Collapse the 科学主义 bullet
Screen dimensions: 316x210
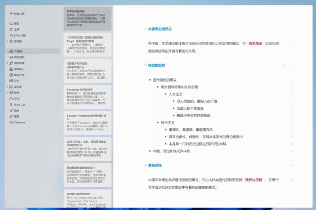coord(158,123)
